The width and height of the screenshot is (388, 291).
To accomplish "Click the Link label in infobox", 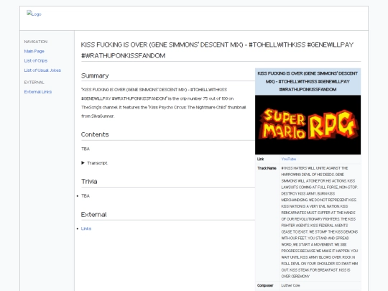I will [260, 159].
